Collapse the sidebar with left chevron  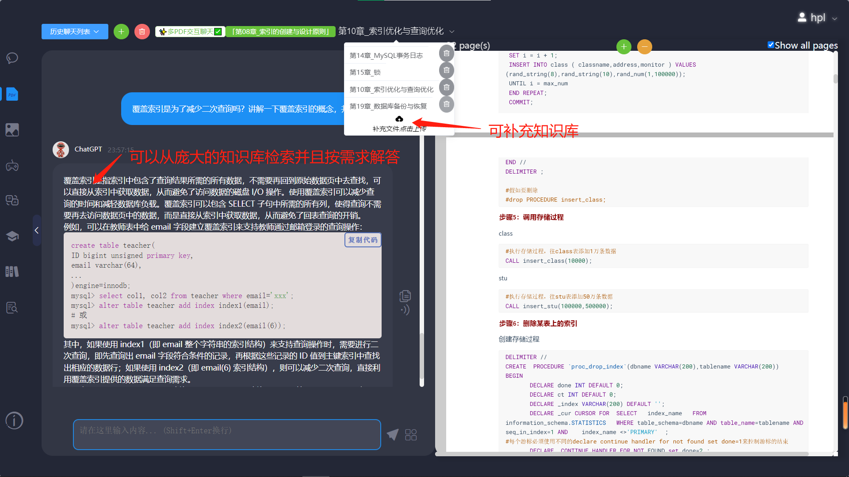point(37,230)
